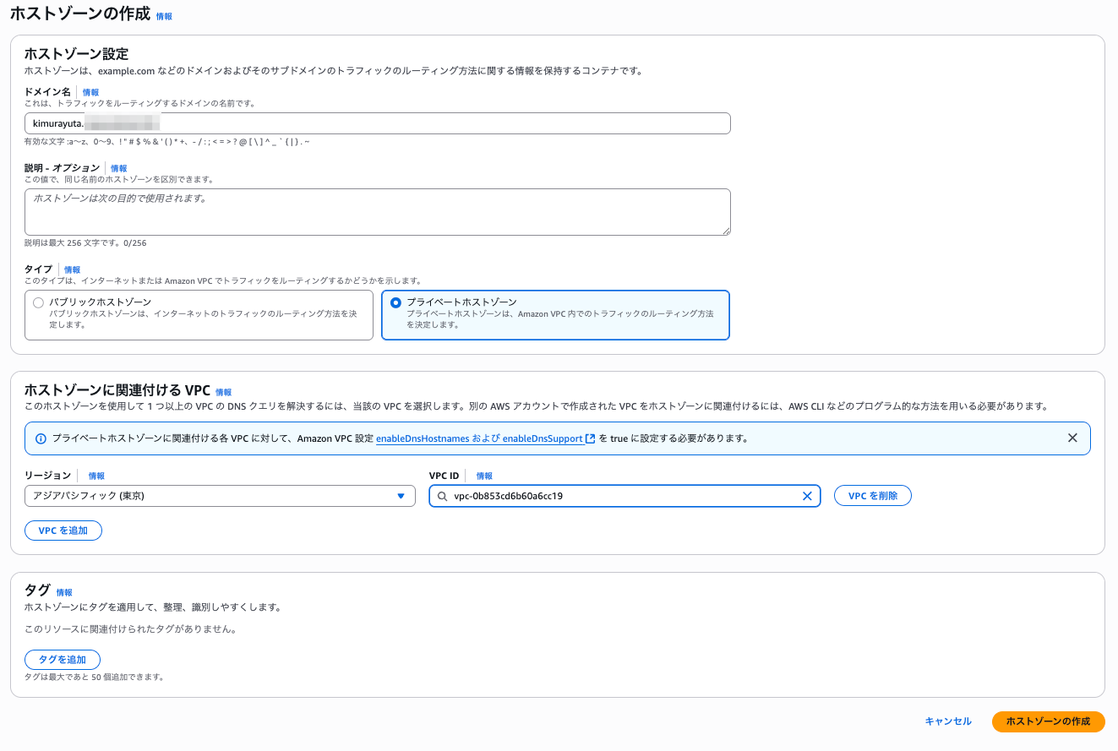
Task: Open the リージョン dropdown アジアパシフィック (東京)
Action: click(220, 496)
